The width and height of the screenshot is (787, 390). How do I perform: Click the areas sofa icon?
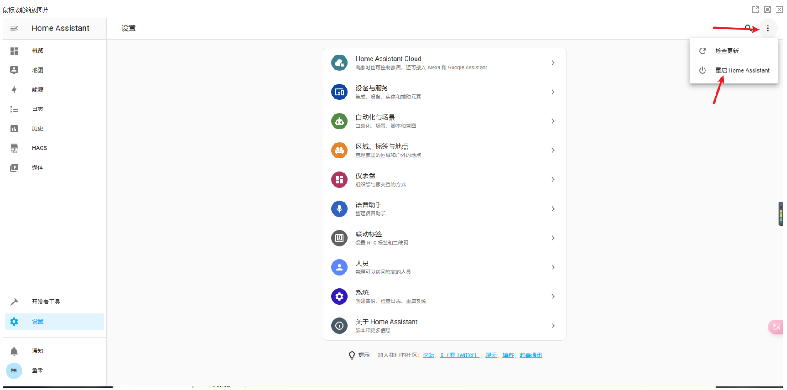(339, 151)
